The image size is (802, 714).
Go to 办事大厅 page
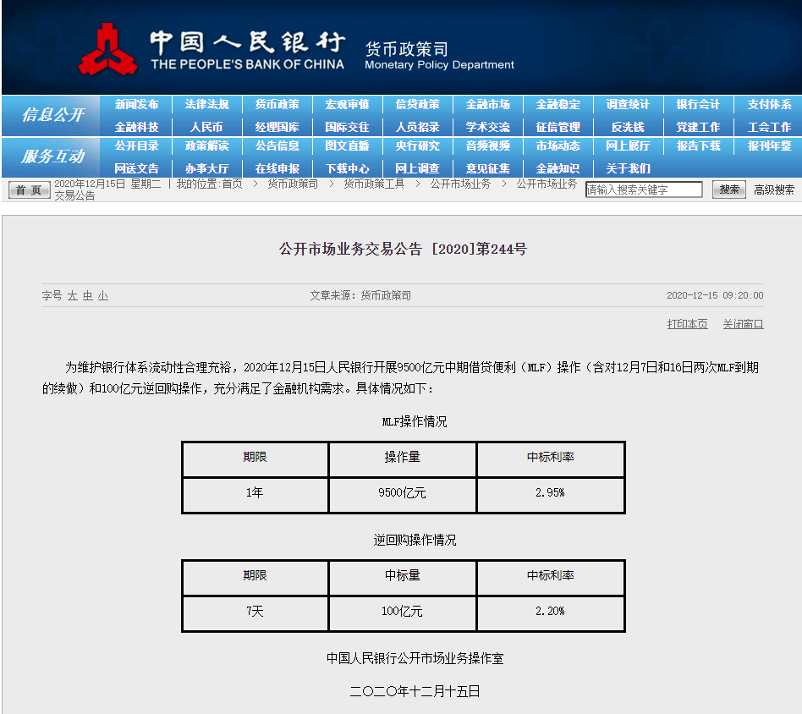pos(206,168)
